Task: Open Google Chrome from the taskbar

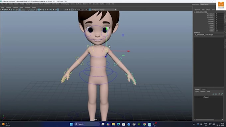Action: 144,124
